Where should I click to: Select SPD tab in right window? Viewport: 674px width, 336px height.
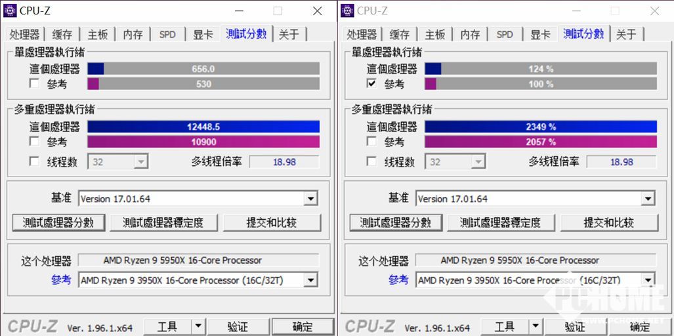point(505,34)
